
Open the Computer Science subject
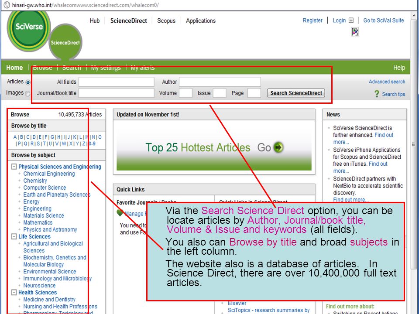tap(45, 188)
